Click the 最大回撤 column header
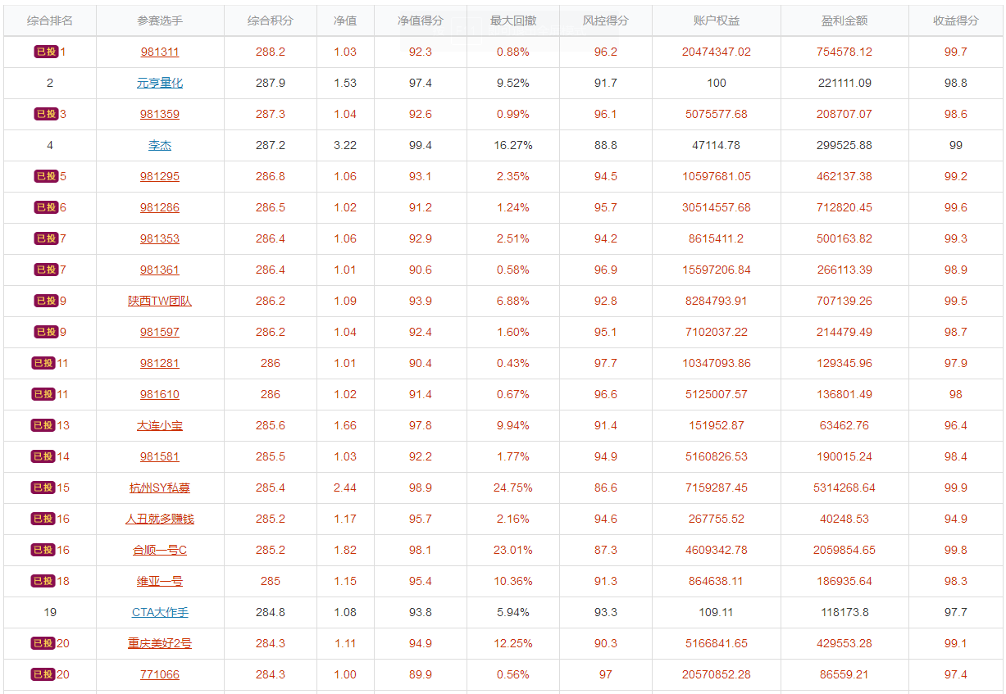 point(513,20)
